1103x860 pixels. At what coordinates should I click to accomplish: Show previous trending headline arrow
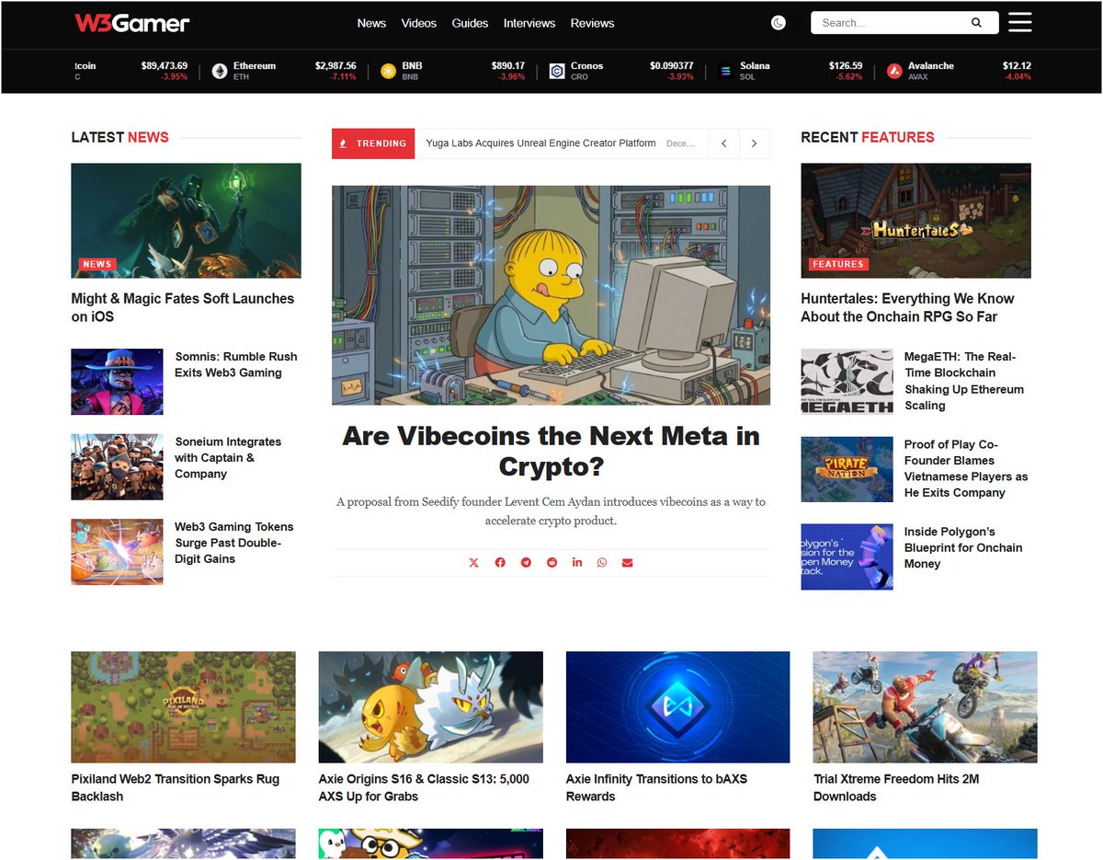724,143
